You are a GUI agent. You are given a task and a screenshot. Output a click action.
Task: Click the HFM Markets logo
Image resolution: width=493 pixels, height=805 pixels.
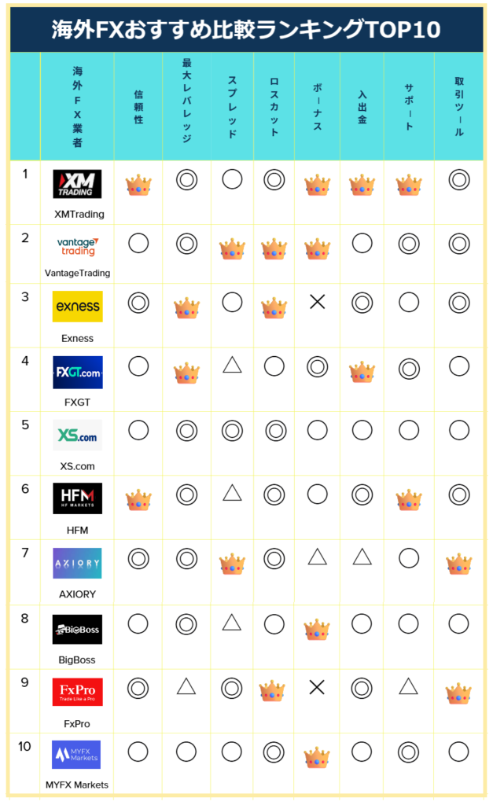(77, 498)
